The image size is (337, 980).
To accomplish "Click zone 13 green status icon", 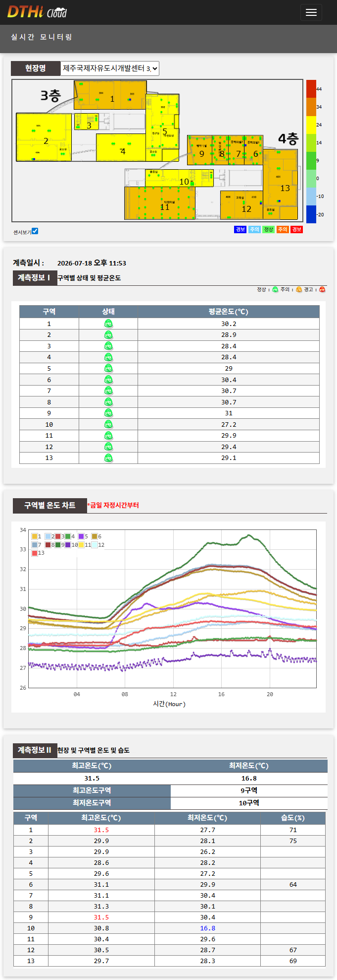I will [x=108, y=458].
